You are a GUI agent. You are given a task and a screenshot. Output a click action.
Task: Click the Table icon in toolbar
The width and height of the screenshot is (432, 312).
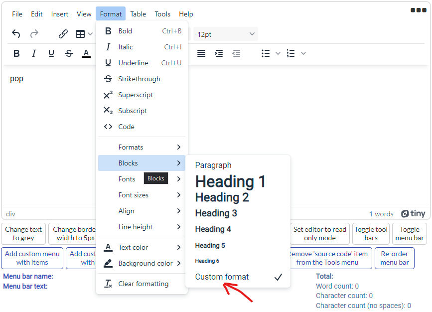pos(80,34)
